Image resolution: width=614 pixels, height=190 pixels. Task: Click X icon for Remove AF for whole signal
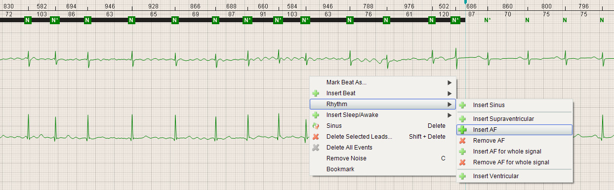pyautogui.click(x=462, y=162)
